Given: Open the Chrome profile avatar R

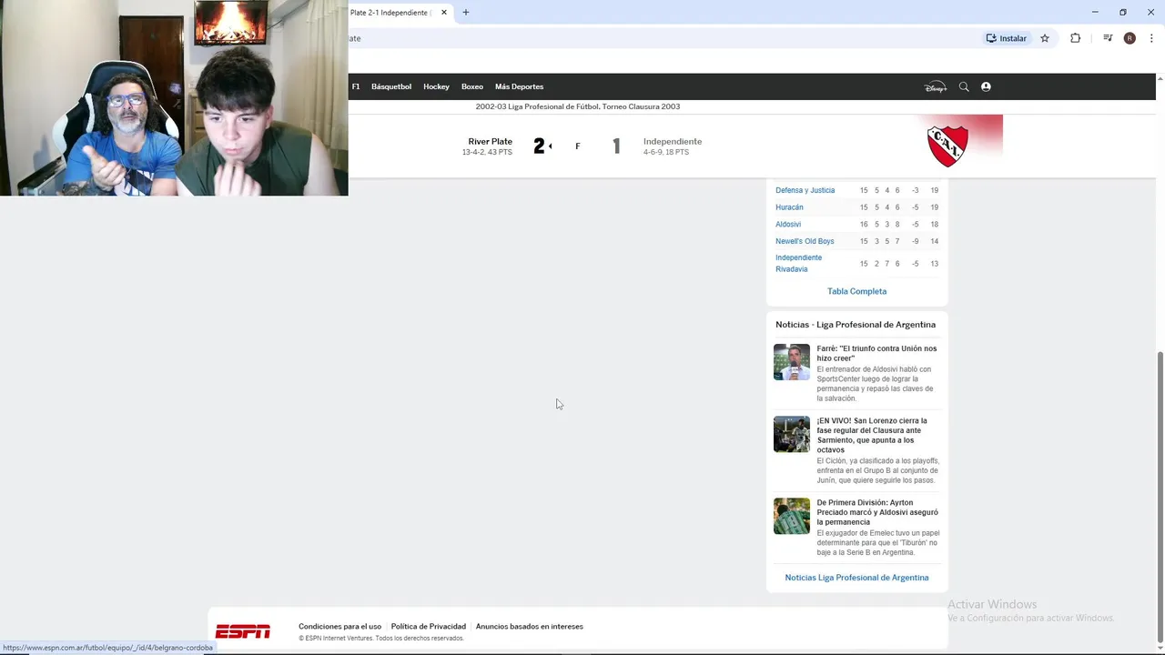Looking at the screenshot, I should pyautogui.click(x=1130, y=38).
